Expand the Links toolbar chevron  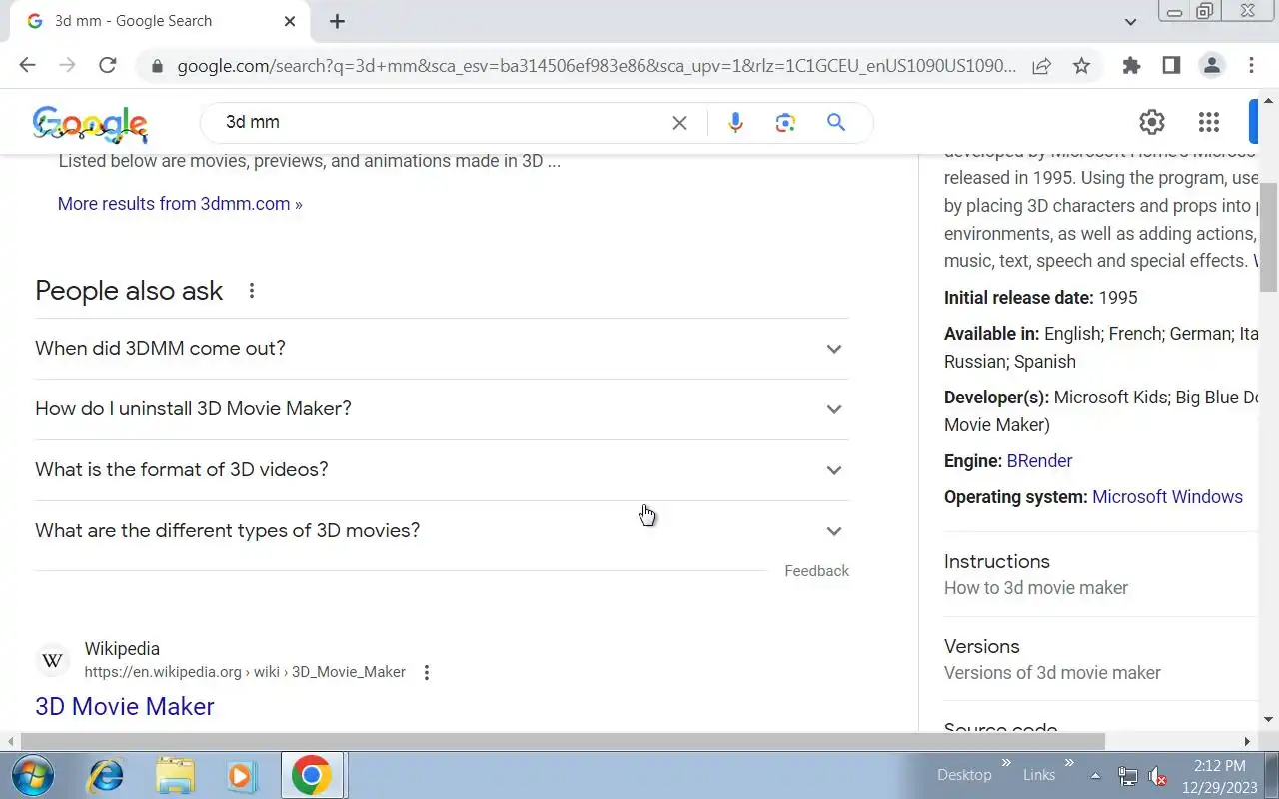pos(1069,764)
